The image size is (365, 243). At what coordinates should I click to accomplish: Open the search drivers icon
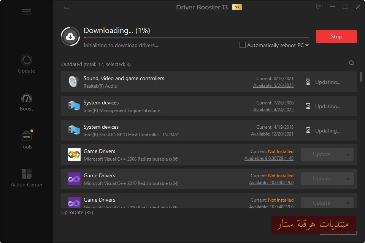pos(351,63)
